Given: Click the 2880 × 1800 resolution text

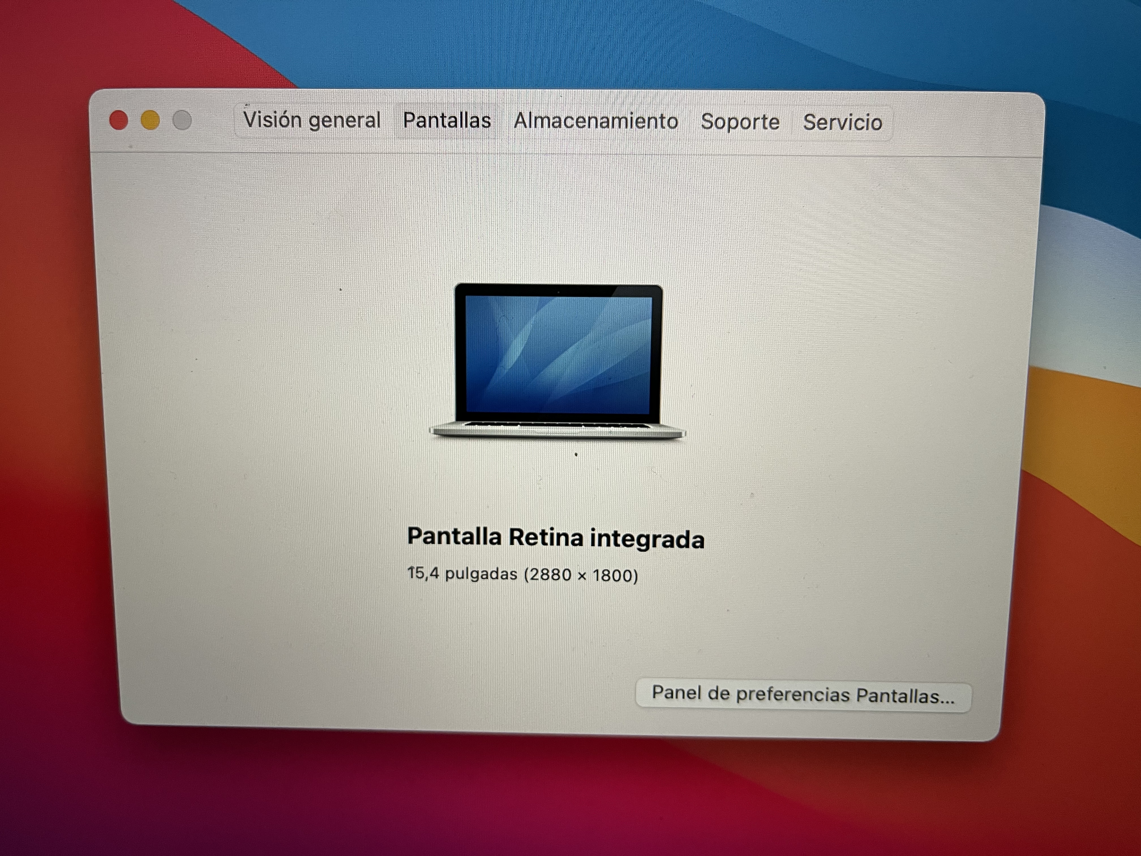Looking at the screenshot, I should pyautogui.click(x=581, y=575).
